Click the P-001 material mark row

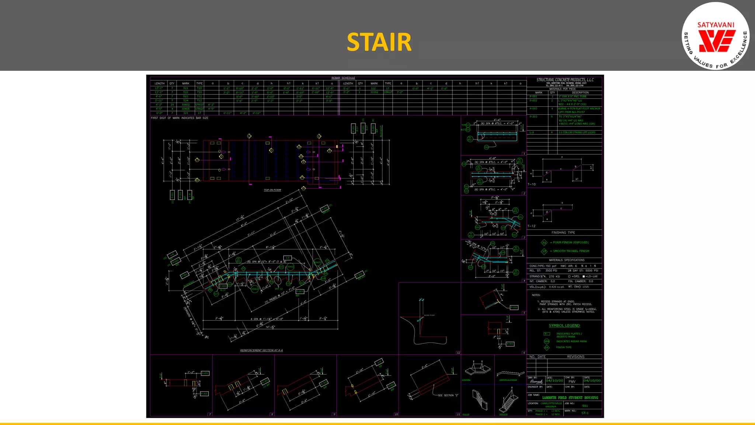click(564, 96)
